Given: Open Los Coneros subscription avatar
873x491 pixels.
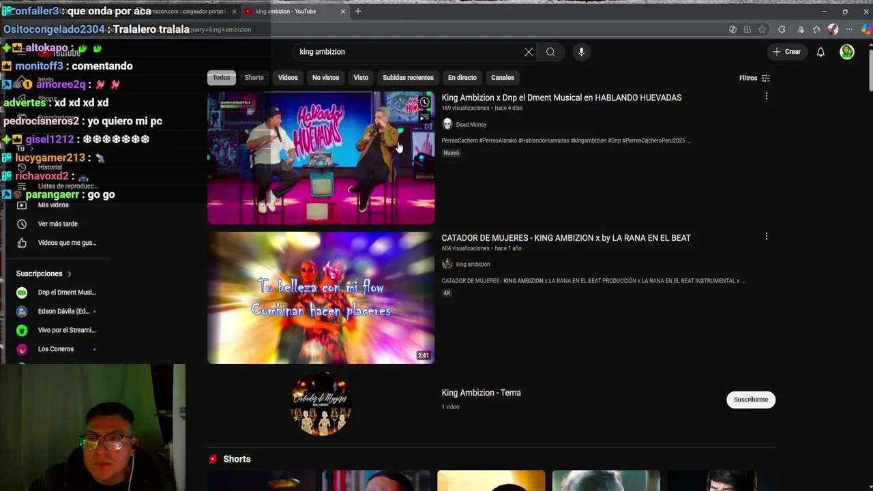Looking at the screenshot, I should [x=22, y=349].
